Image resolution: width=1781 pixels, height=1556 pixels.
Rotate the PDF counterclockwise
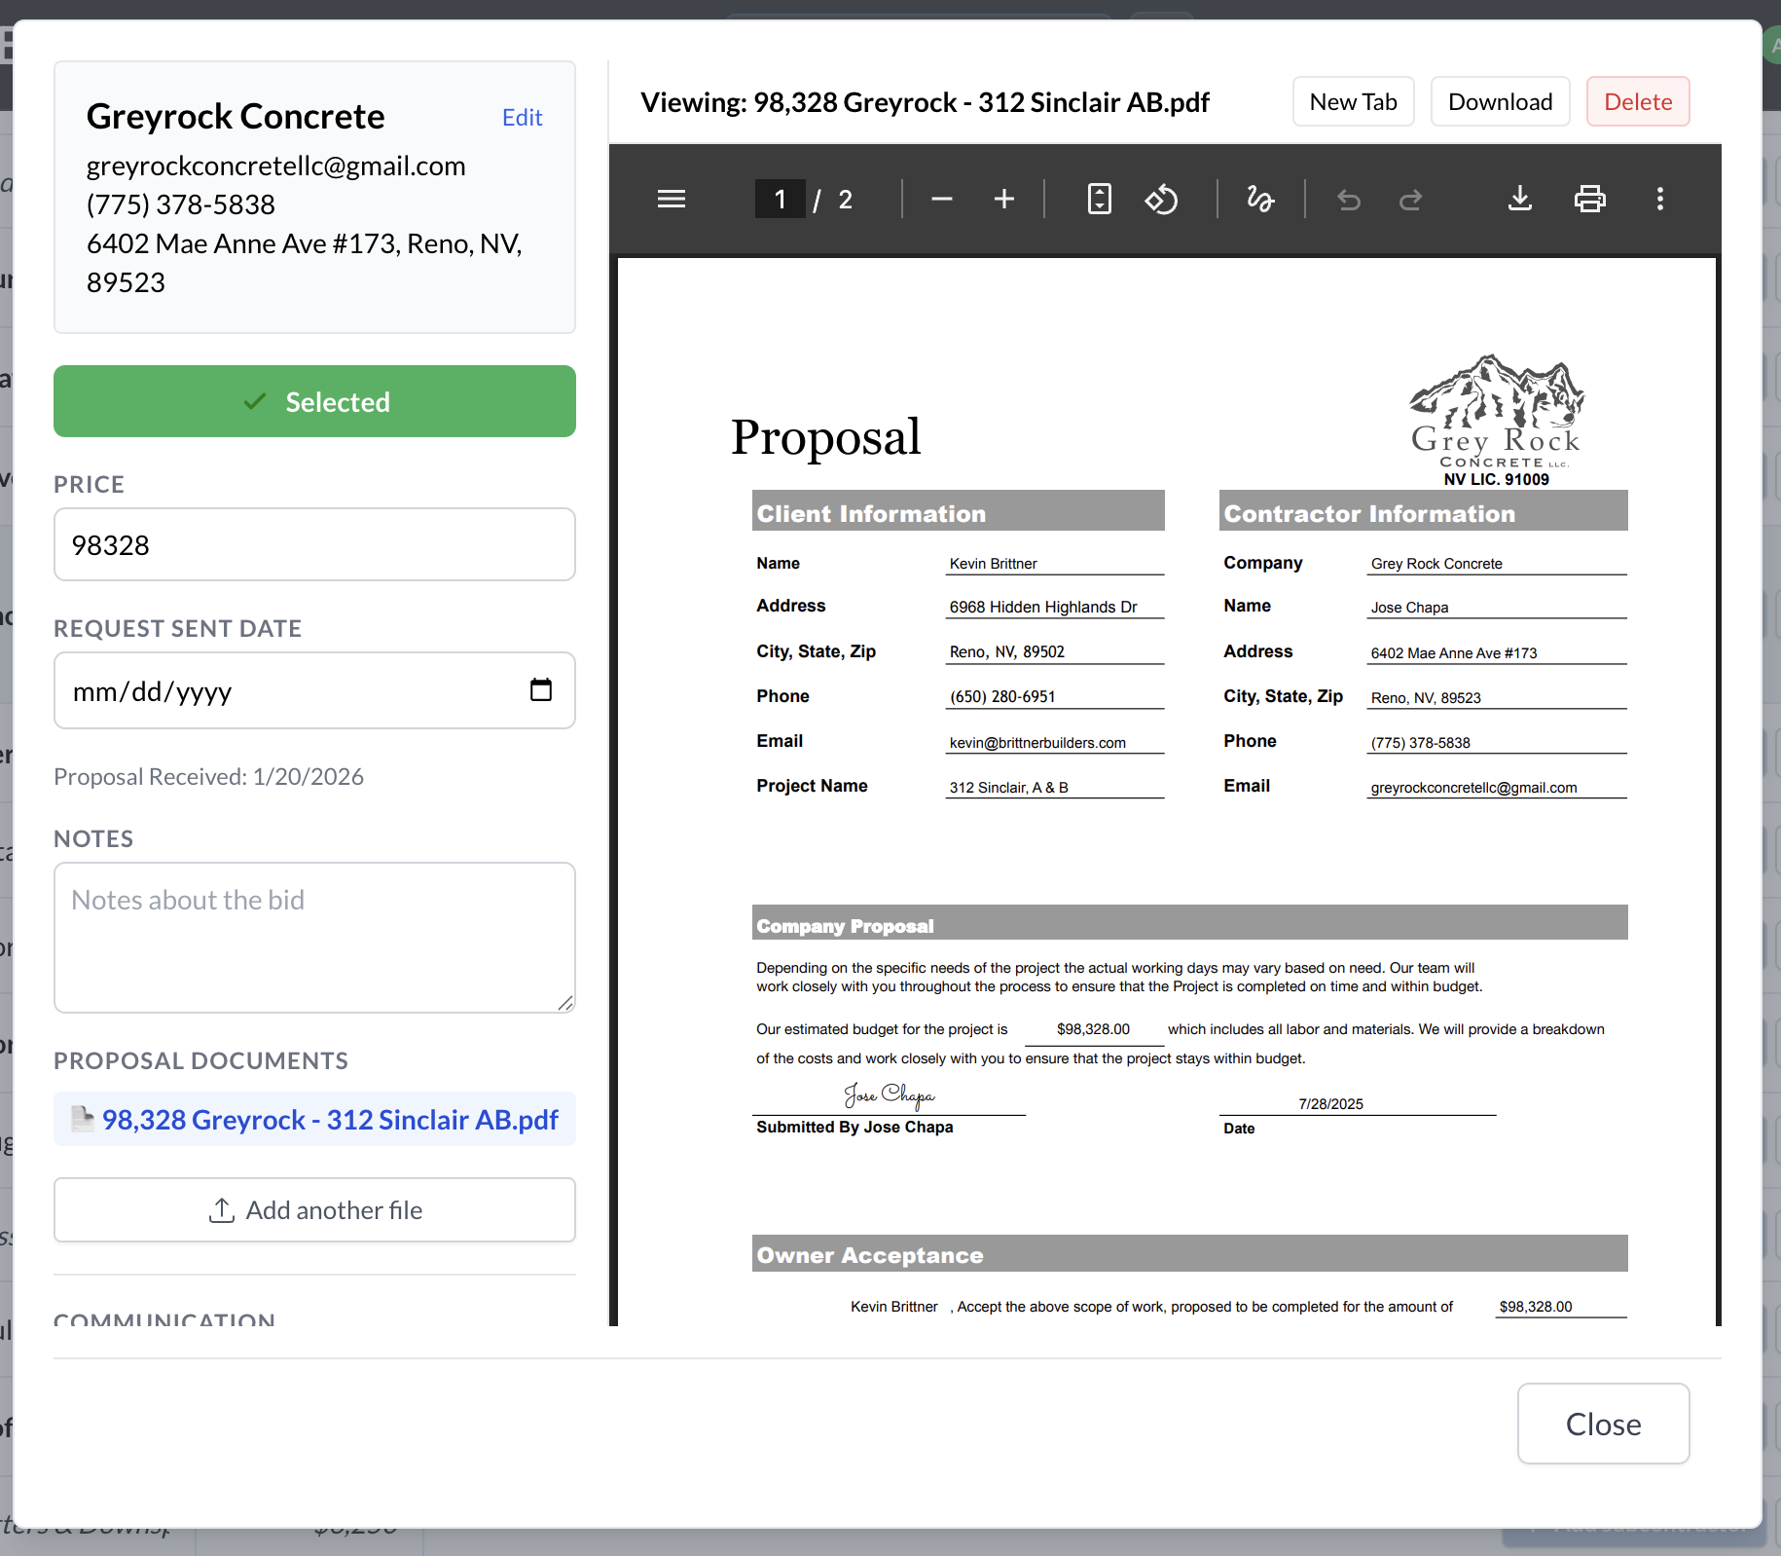[1161, 200]
